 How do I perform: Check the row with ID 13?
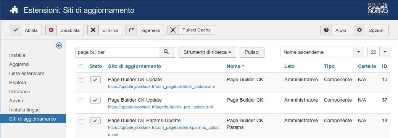click(x=81, y=80)
